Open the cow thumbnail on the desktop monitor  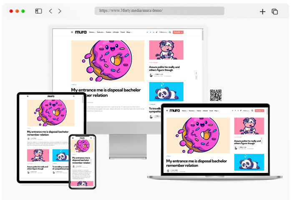(166, 50)
